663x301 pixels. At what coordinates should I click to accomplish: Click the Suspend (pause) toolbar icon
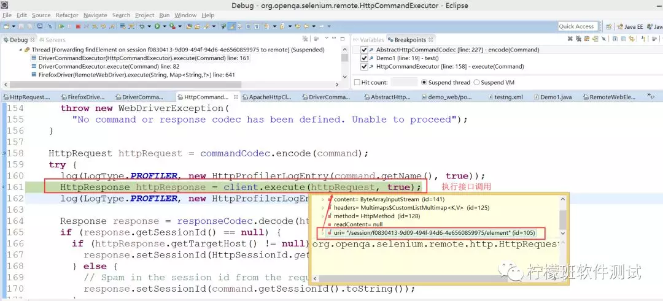click(x=70, y=26)
